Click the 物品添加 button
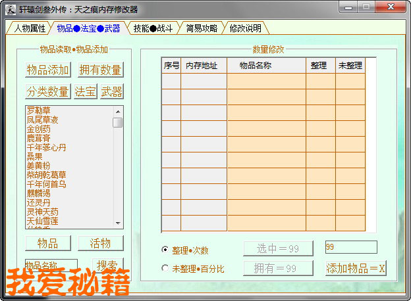 48,70
